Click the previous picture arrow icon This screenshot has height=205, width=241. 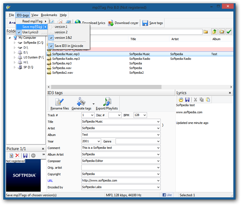point(33,156)
